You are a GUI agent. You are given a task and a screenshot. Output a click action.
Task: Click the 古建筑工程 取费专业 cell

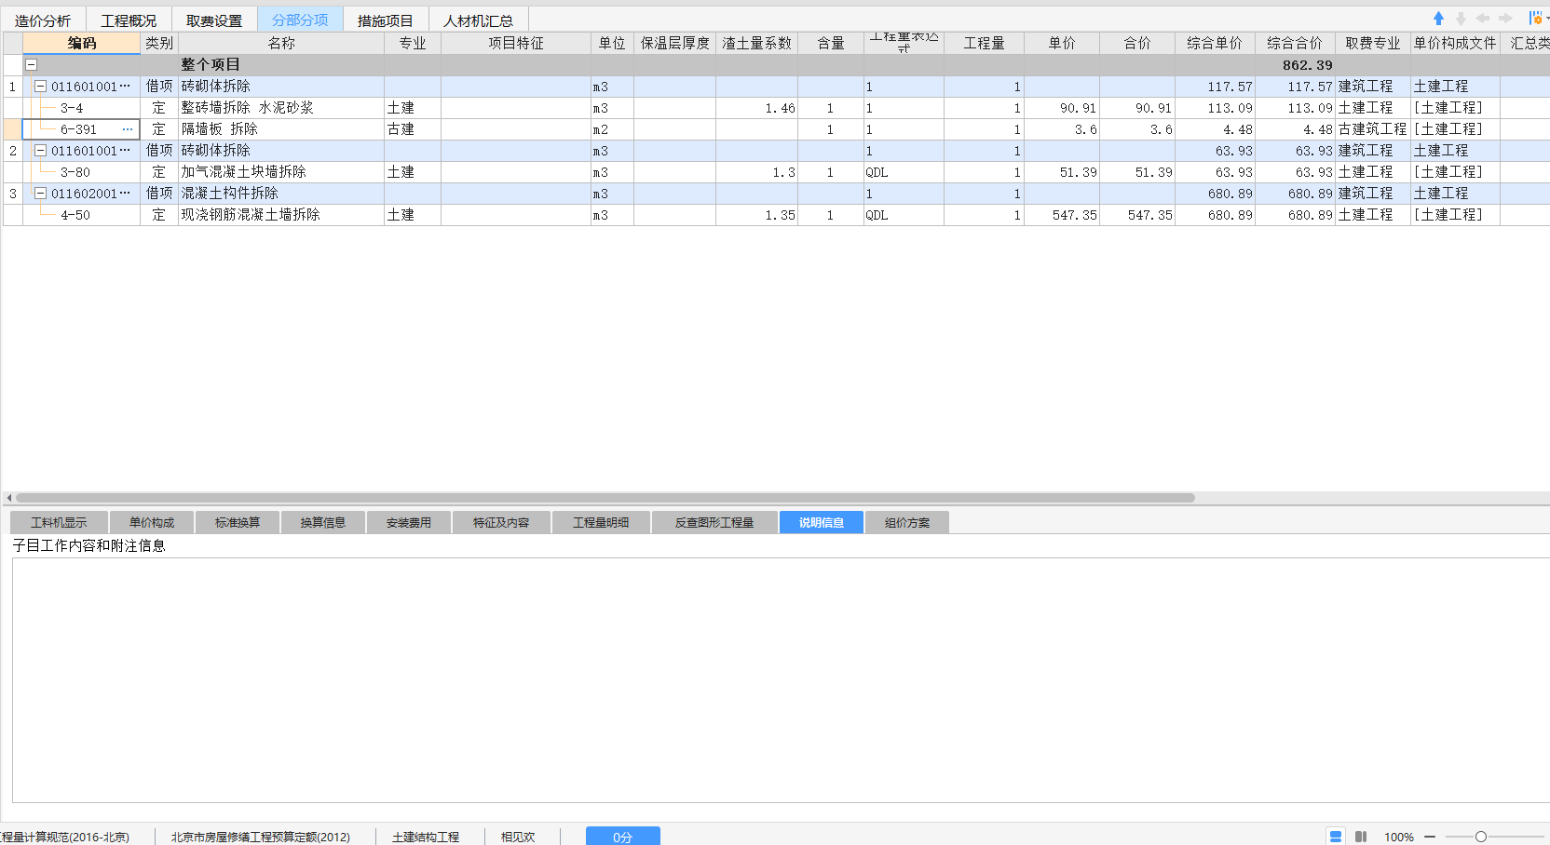pos(1373,129)
